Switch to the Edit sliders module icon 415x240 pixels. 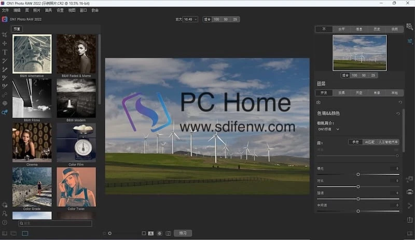pyautogui.click(x=410, y=41)
